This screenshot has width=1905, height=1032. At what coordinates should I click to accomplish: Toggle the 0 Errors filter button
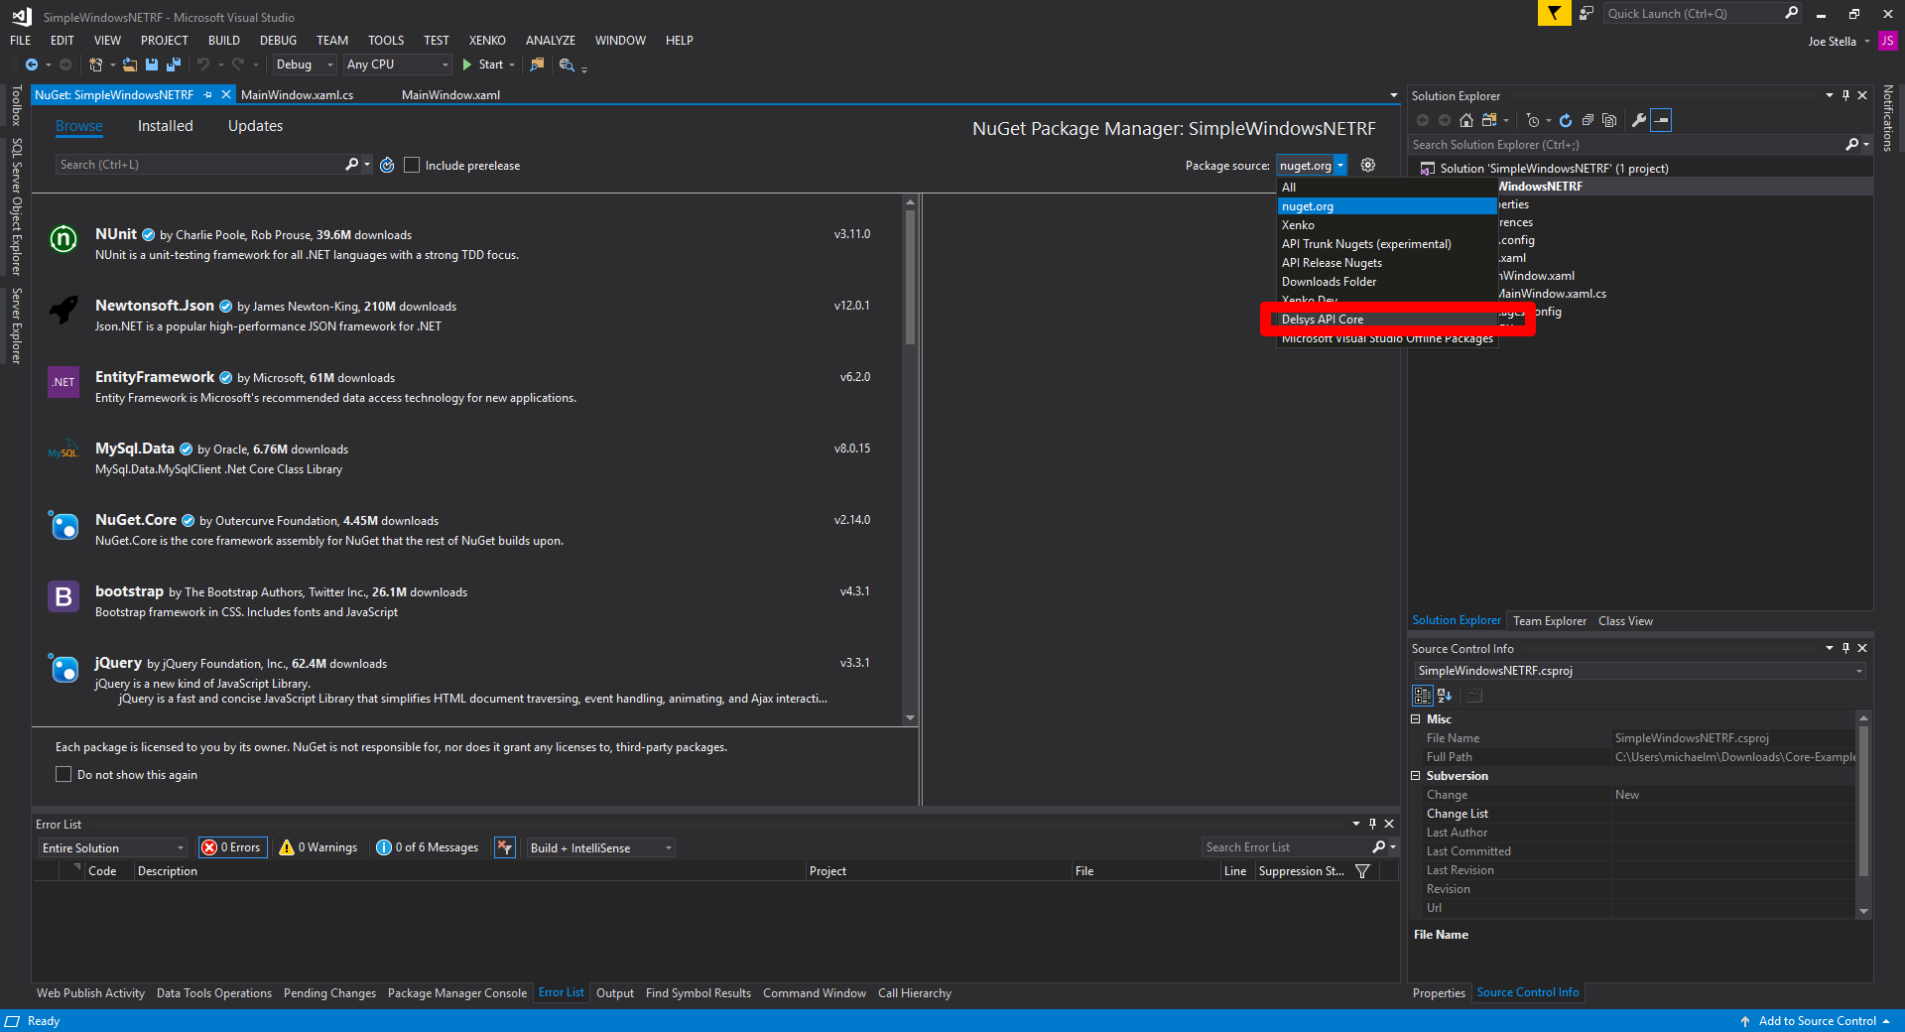[233, 847]
